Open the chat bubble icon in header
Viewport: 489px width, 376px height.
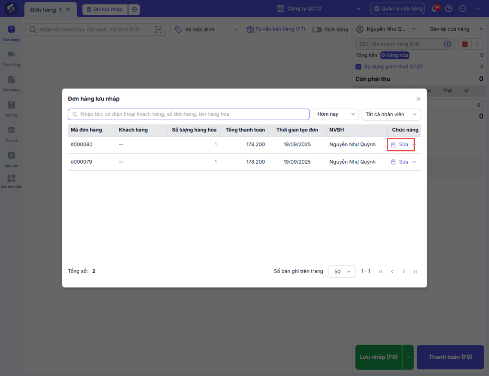463,9
